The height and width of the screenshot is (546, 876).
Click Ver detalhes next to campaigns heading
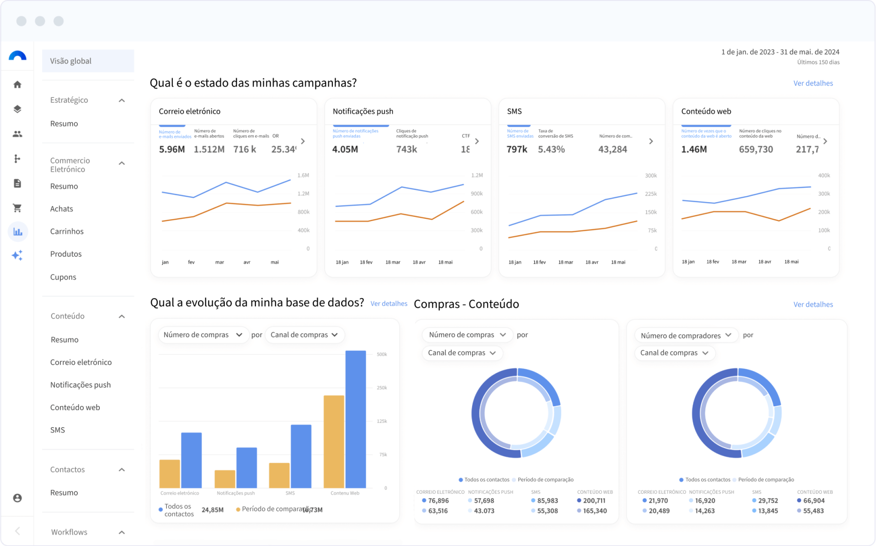tap(813, 83)
